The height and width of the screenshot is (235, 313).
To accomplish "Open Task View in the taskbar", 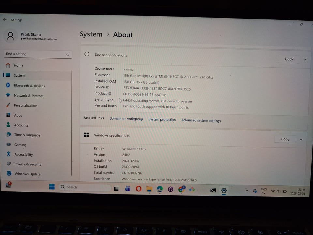I will tap(116, 189).
